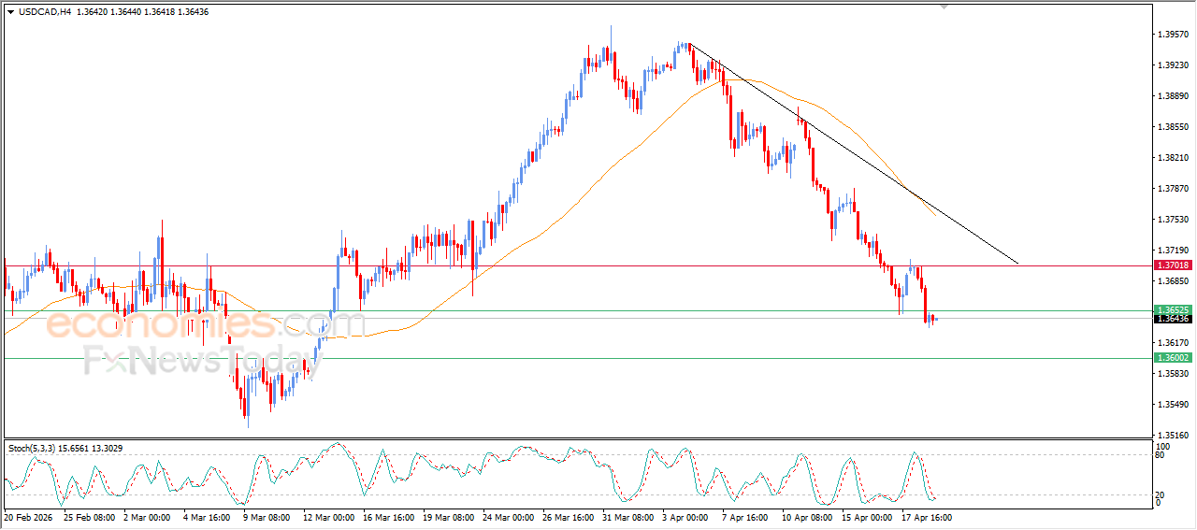Click the FxNewsToday watermark logo
The width and height of the screenshot is (1197, 530).
(195, 361)
